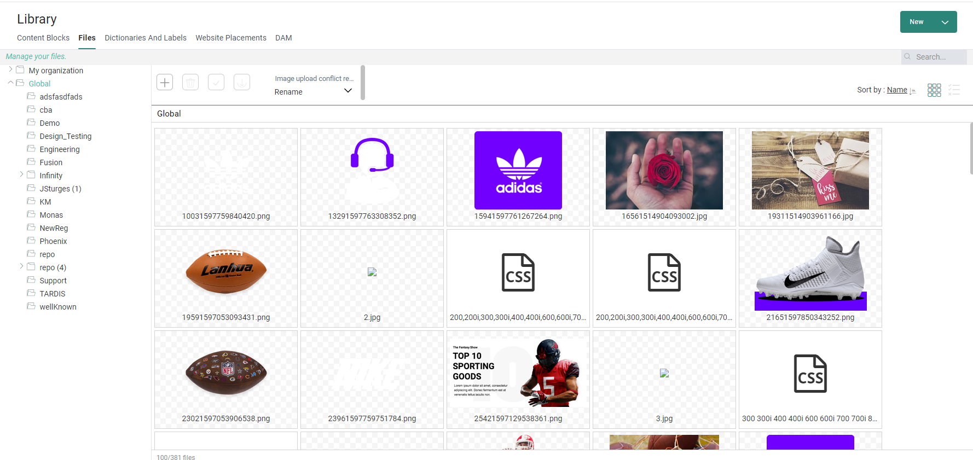Click the folder icon next to Engineering
Image resolution: width=973 pixels, height=460 pixels.
point(31,149)
